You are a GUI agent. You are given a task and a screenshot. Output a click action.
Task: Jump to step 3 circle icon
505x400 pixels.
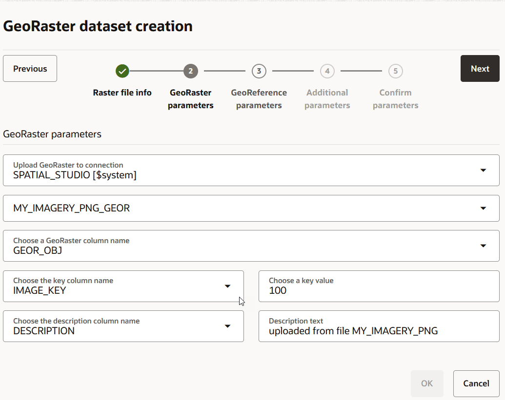(x=259, y=71)
